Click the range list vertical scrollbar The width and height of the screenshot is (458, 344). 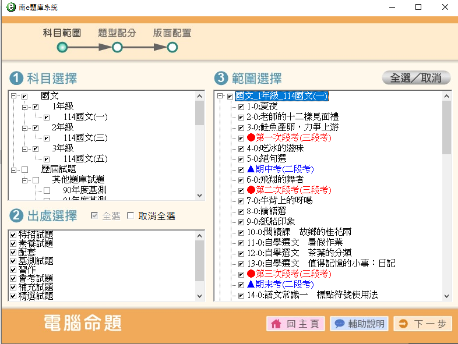[446, 198]
